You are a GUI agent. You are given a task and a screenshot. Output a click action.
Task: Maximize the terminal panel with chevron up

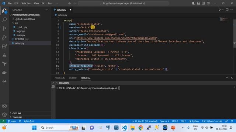pos(227,78)
